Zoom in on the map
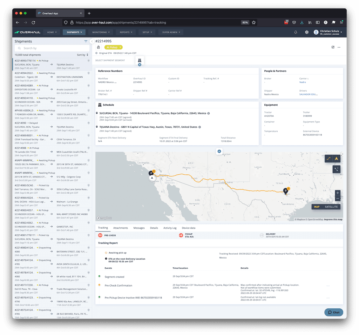Image resolution: width=359 pixels, height=335 pixels. coord(338,193)
